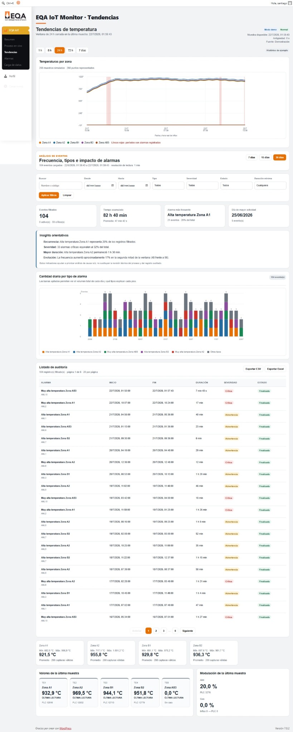
Task: Click the Aplicar filtros button
Action: click(49, 195)
